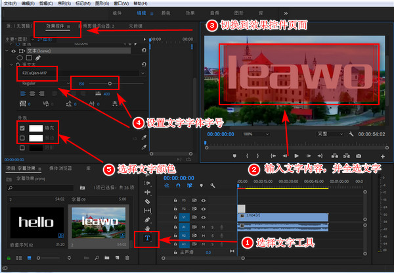Click the New Item icon in project panel
This screenshot has height=273, width=394.
(x=117, y=258)
